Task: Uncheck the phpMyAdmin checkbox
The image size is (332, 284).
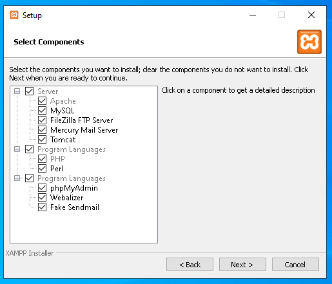Action: [x=42, y=188]
